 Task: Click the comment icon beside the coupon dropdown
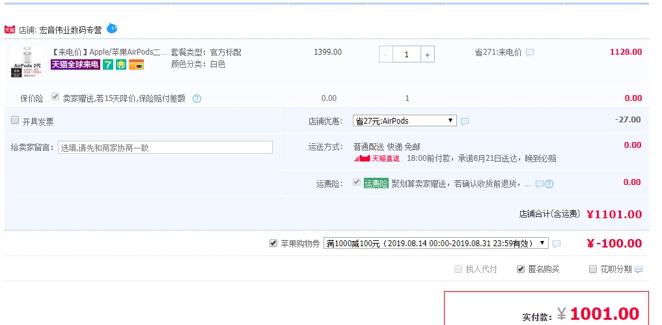[x=557, y=244]
